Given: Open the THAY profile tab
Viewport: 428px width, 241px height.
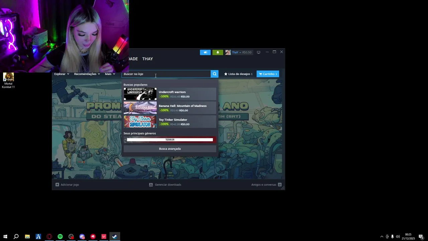Looking at the screenshot, I should [x=147, y=59].
